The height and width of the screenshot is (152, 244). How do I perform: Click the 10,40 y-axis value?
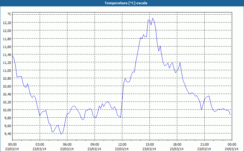7,94
